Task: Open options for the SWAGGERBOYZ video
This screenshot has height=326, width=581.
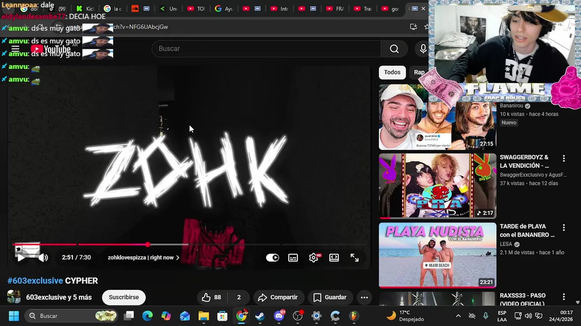Action: [x=564, y=158]
